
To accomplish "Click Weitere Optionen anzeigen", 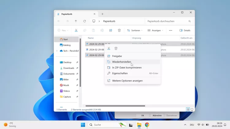I will (x=127, y=81).
